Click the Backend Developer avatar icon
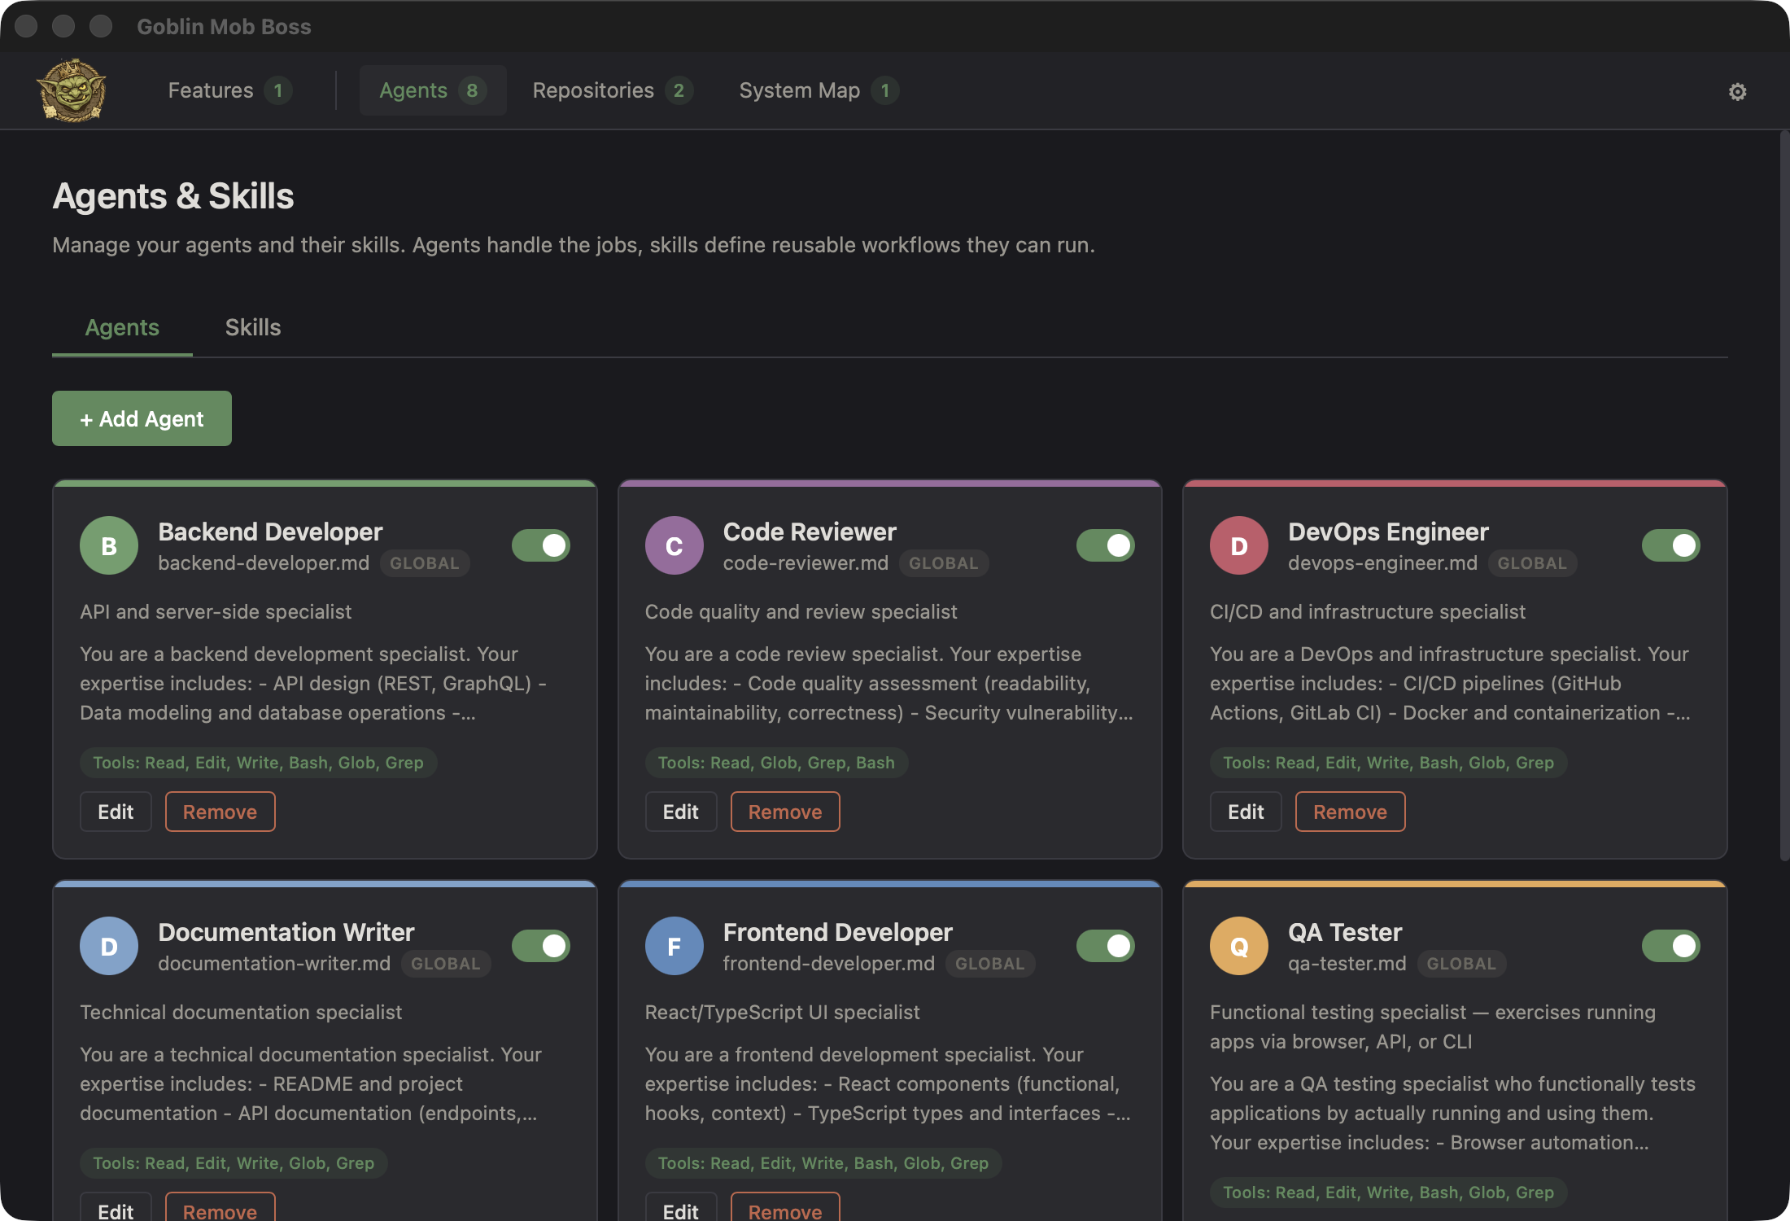The width and height of the screenshot is (1790, 1221). pyautogui.click(x=109, y=546)
